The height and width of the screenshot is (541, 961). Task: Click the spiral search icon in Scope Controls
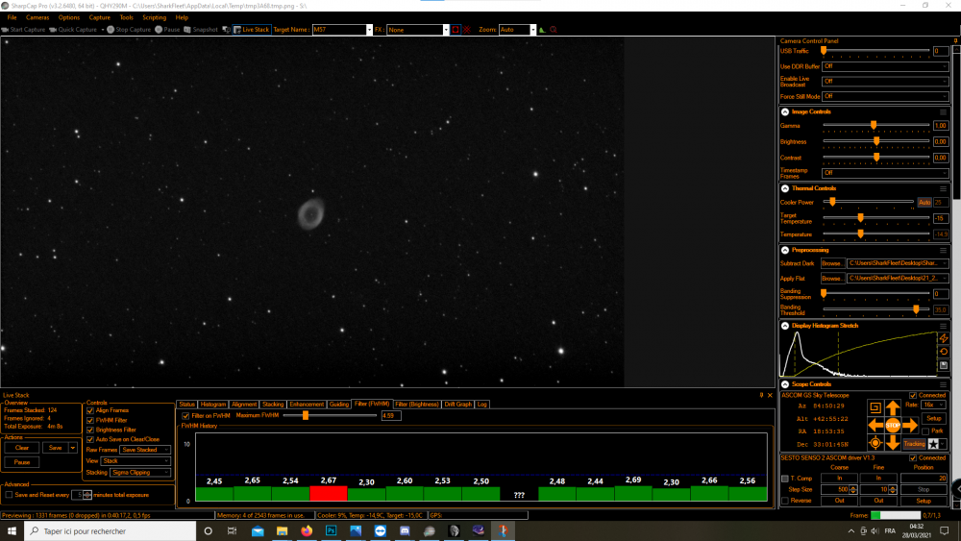tap(875, 407)
